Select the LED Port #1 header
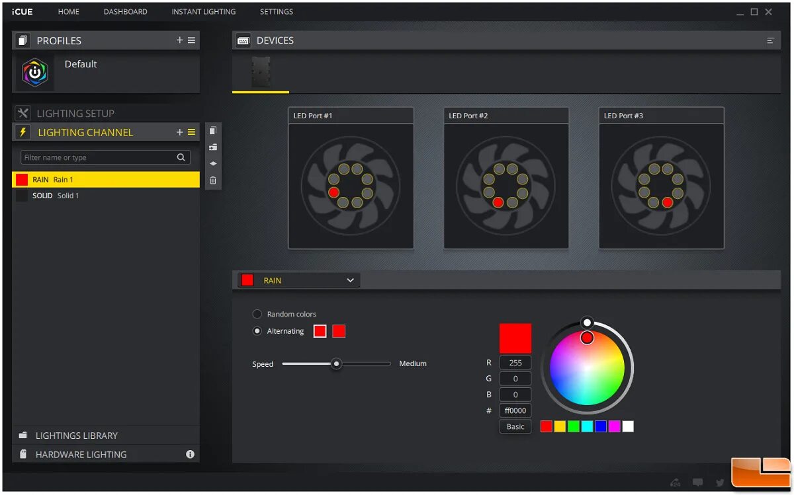794x495 pixels. point(351,116)
